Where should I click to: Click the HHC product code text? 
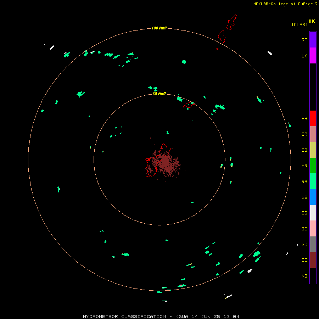pos(311,21)
